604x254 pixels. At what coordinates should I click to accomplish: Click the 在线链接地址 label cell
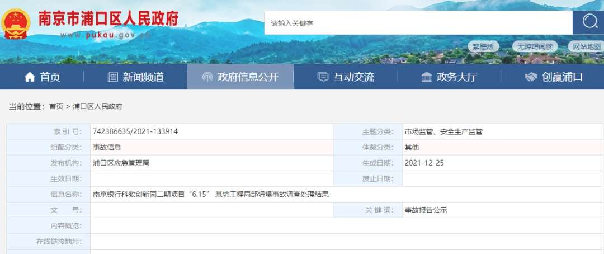pos(49,241)
